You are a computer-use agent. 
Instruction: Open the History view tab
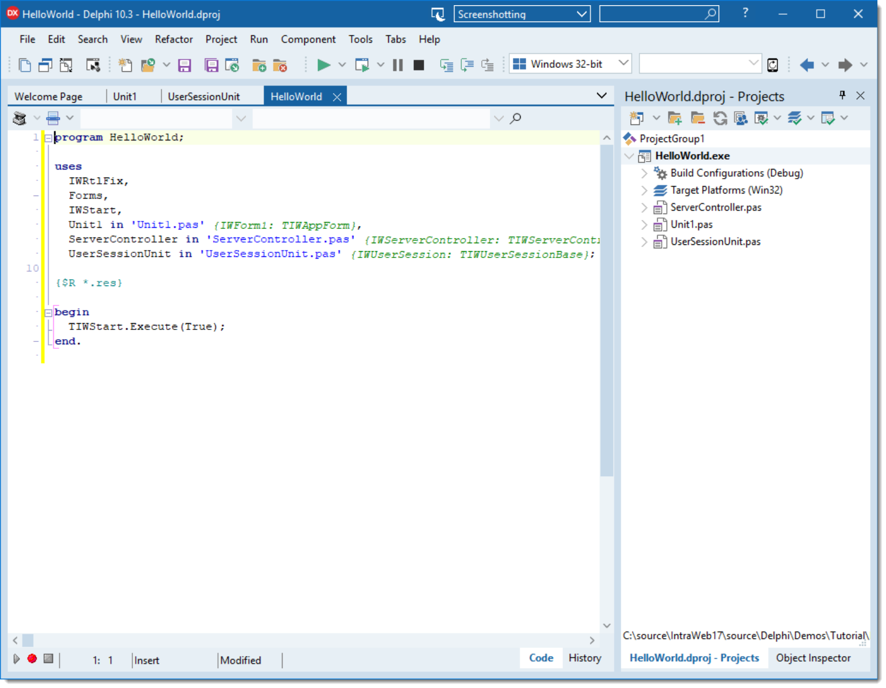pos(585,658)
